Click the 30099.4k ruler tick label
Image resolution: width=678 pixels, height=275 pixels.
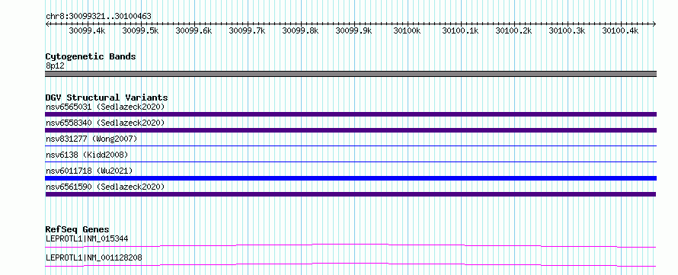tap(87, 30)
